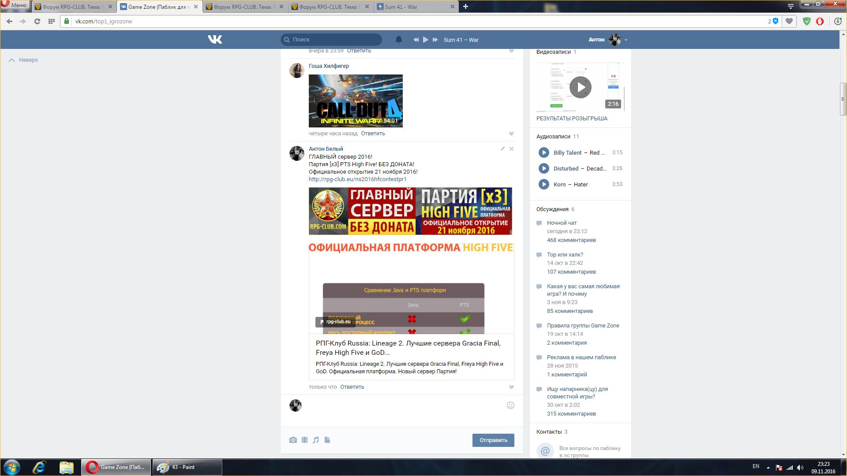This screenshot has height=476, width=847.
Task: Open the Opera Меню button
Action: click(x=15, y=5)
